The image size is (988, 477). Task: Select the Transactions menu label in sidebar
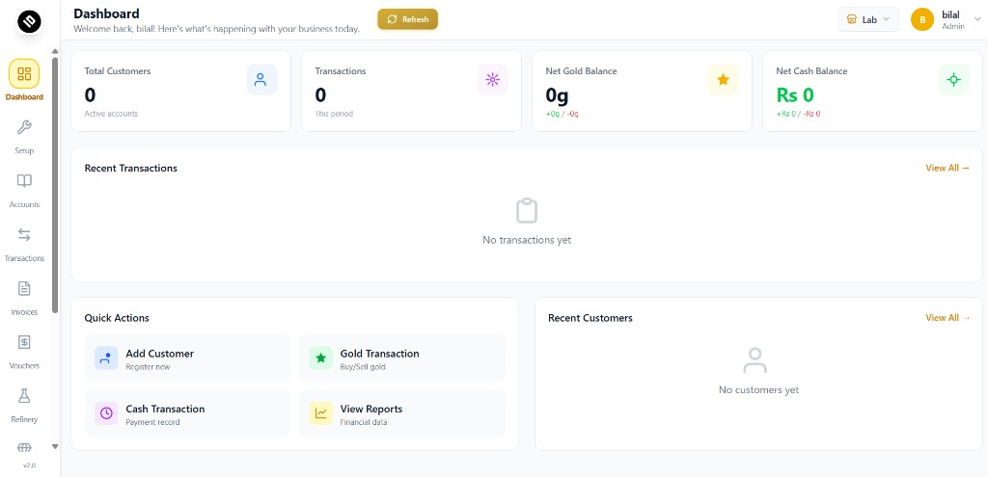click(24, 258)
